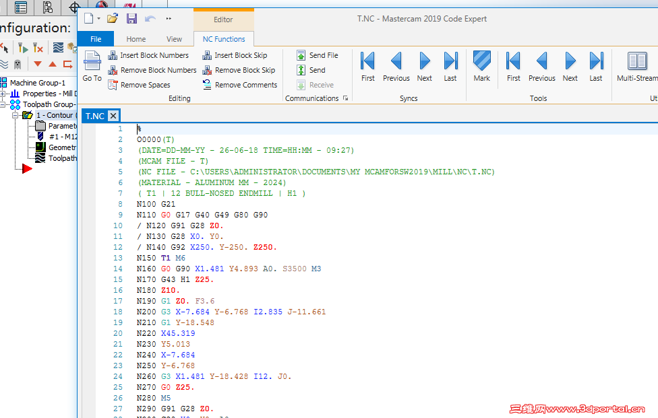Screen dimensions: 658x418
Task: Go to Previous mark in Tools
Action: coord(542,67)
